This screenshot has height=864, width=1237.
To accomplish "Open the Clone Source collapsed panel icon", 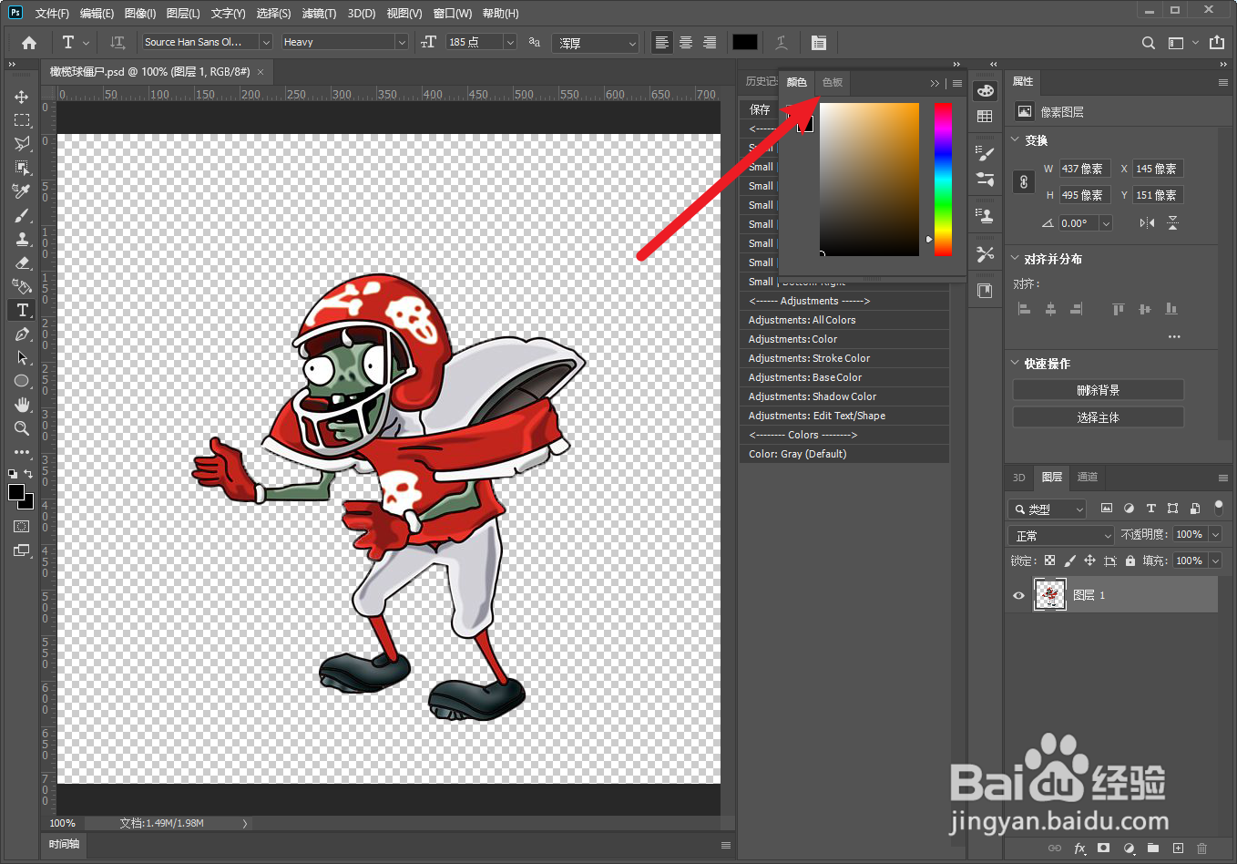I will (985, 216).
